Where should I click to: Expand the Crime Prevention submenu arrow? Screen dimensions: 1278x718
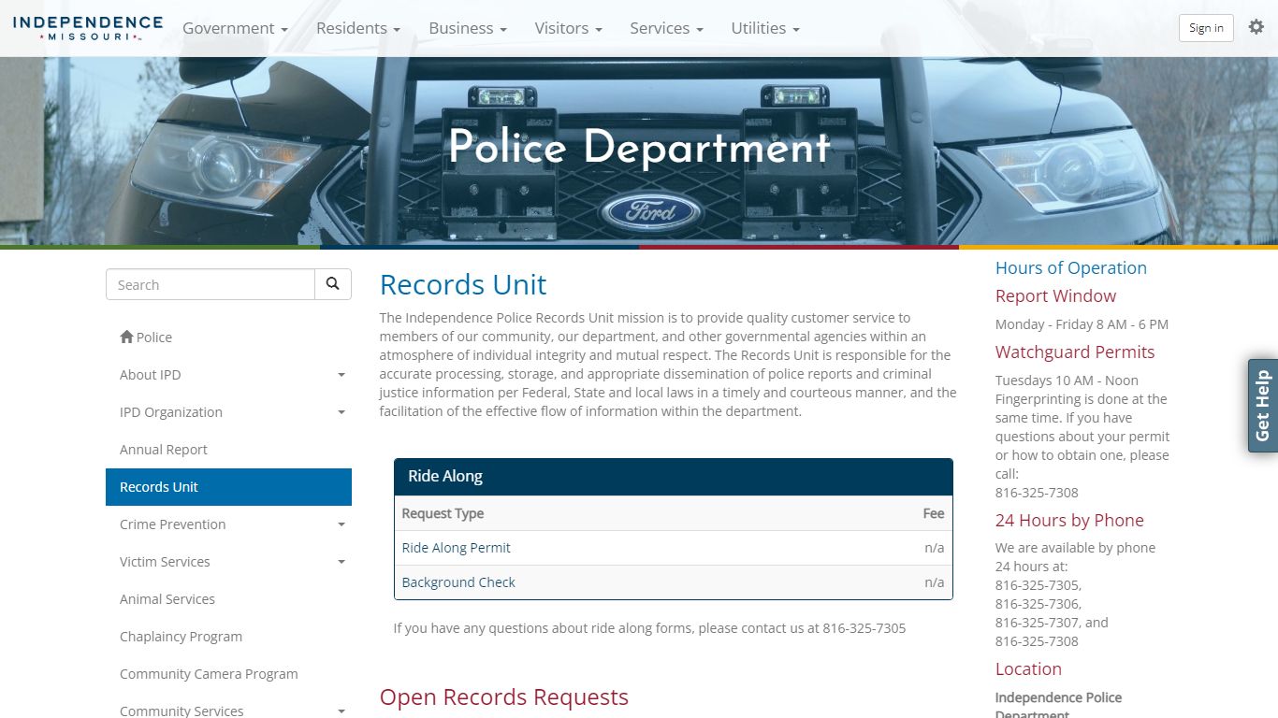tap(341, 524)
